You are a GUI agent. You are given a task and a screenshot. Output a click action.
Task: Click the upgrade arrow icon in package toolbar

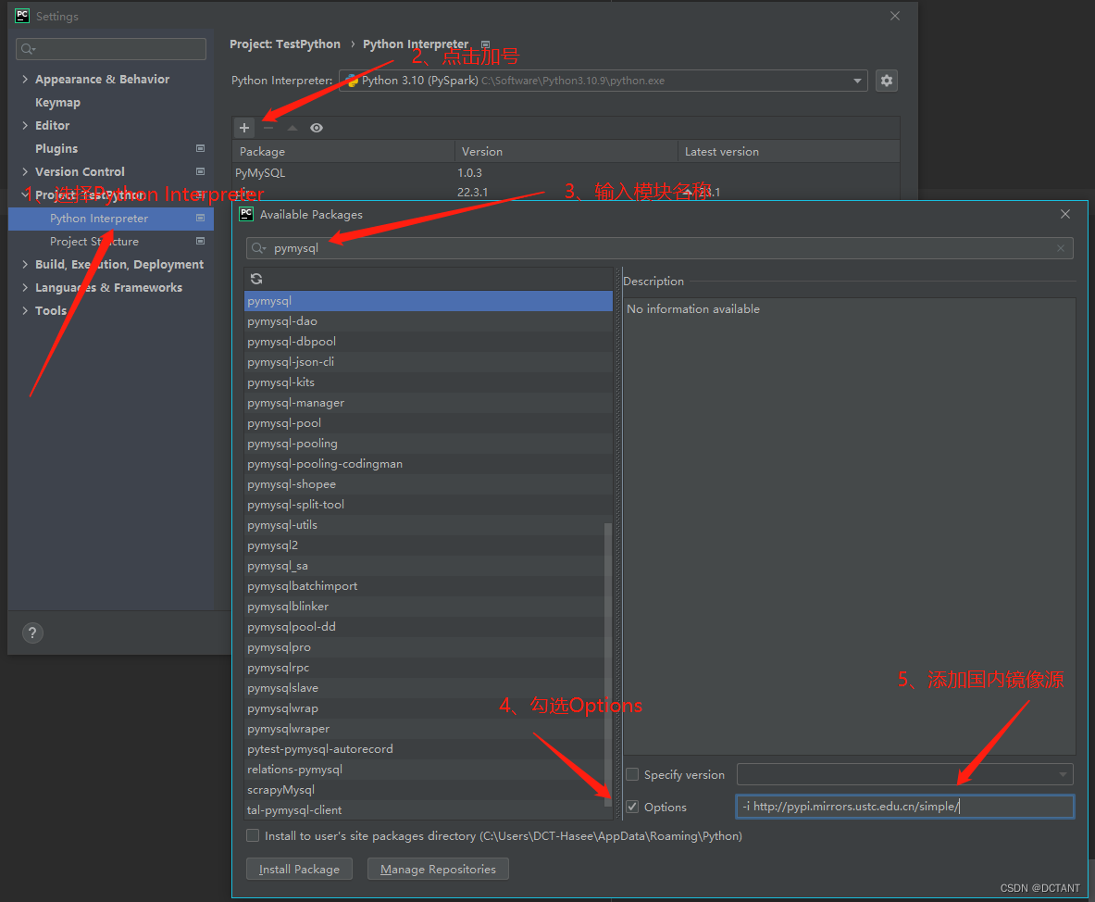coord(292,128)
